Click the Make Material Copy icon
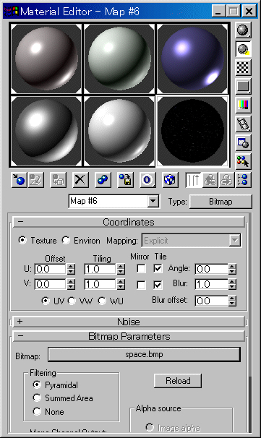 (x=103, y=180)
